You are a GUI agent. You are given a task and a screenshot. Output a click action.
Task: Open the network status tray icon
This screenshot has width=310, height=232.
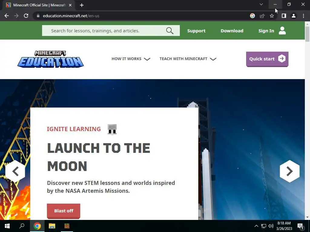click(x=264, y=226)
